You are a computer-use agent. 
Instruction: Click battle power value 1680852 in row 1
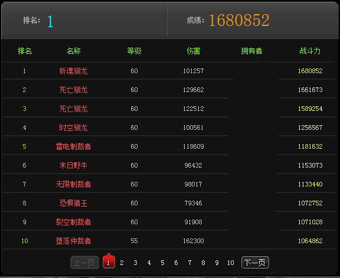[310, 71]
